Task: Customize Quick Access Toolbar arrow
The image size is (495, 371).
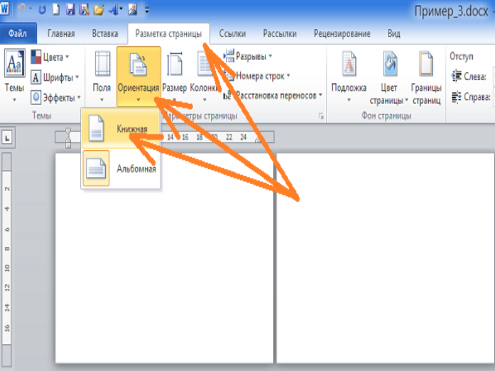Action: point(147,10)
